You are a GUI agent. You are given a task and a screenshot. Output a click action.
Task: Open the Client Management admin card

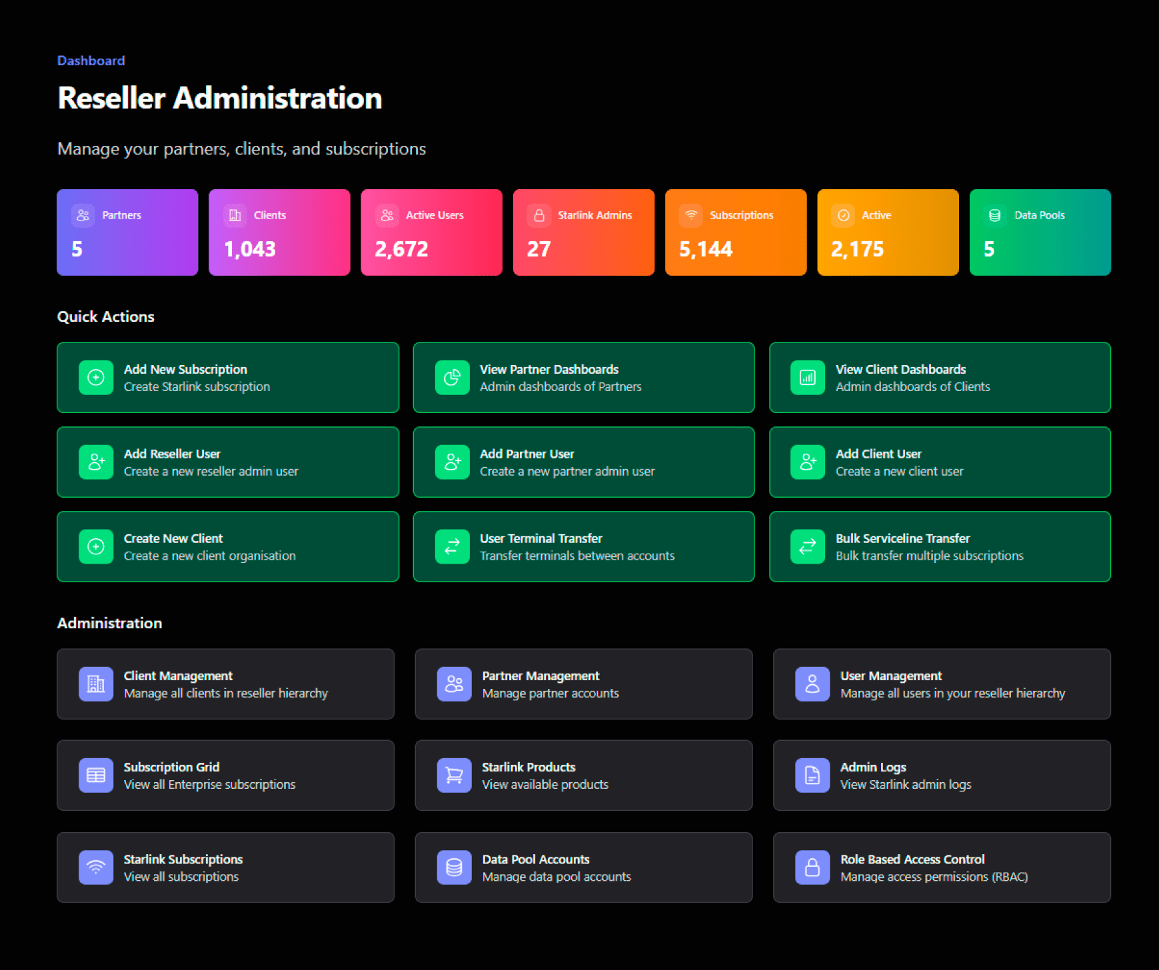tap(225, 684)
